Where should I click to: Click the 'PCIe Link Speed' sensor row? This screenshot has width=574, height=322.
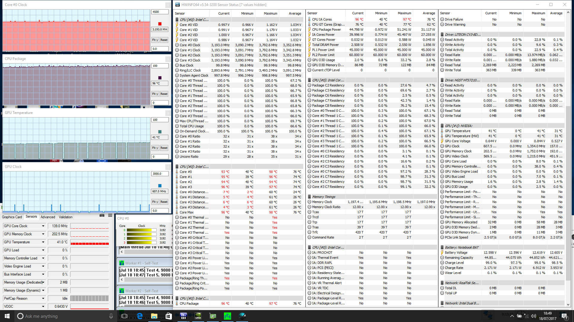502,237
